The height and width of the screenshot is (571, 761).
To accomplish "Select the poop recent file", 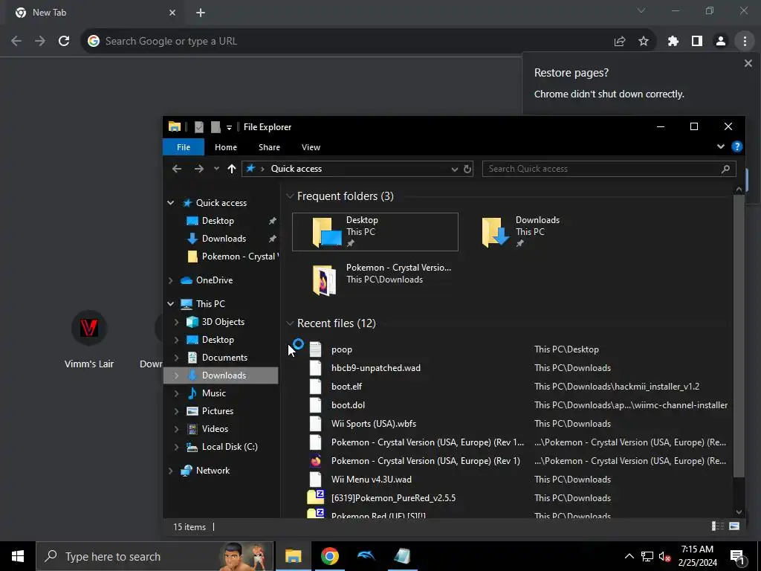I will 342,349.
